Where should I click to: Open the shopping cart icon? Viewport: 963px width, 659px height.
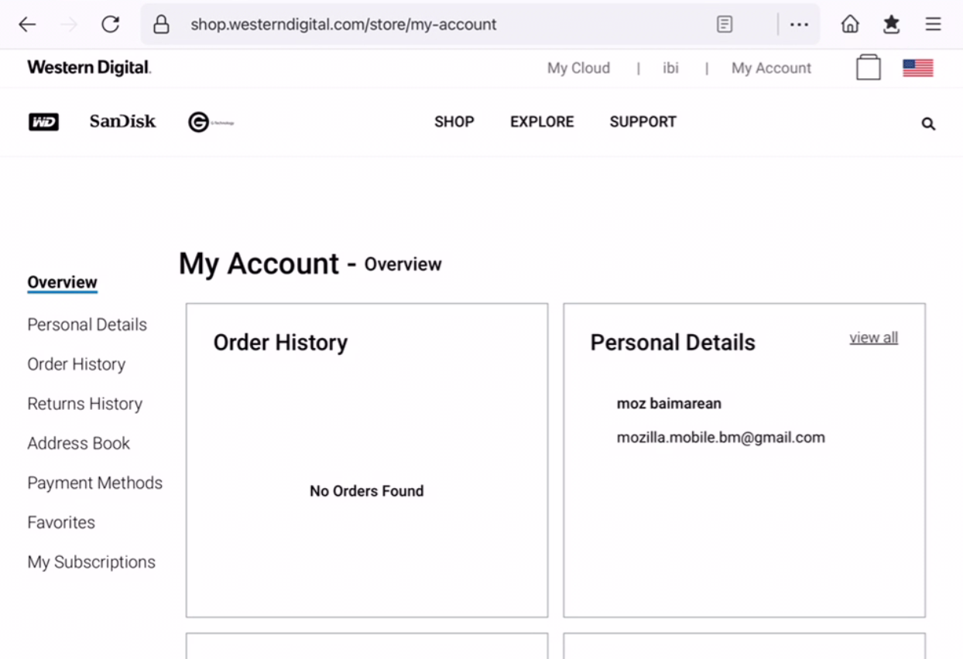tap(869, 67)
